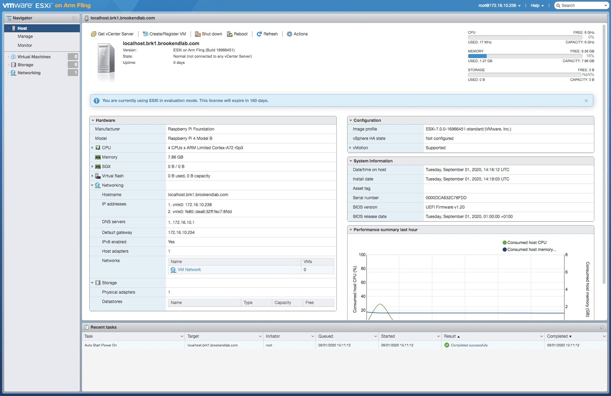The width and height of the screenshot is (611, 396).
Task: Sort tasks by Started column
Action: pyautogui.click(x=388, y=336)
